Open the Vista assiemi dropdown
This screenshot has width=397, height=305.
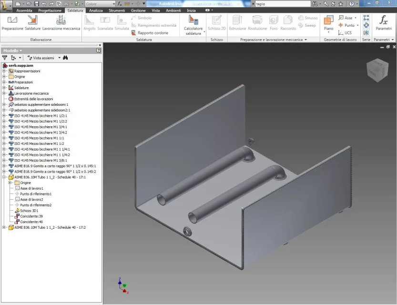click(x=59, y=58)
